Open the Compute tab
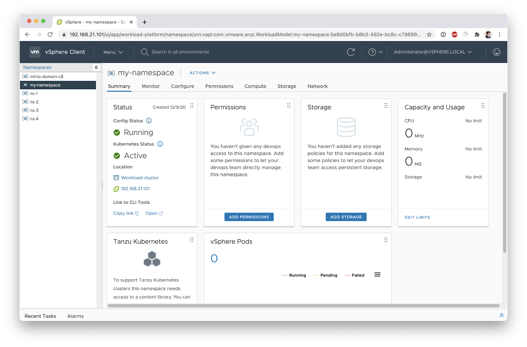 pos(255,86)
